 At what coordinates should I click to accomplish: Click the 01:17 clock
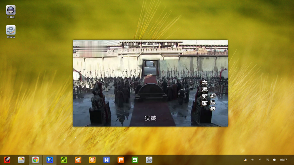pos(283,160)
